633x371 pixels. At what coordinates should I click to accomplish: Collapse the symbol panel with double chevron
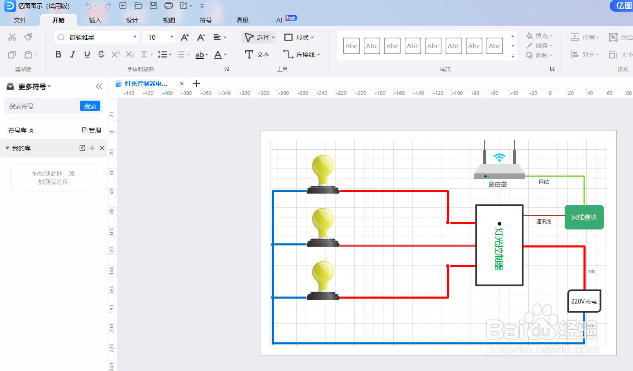point(99,86)
